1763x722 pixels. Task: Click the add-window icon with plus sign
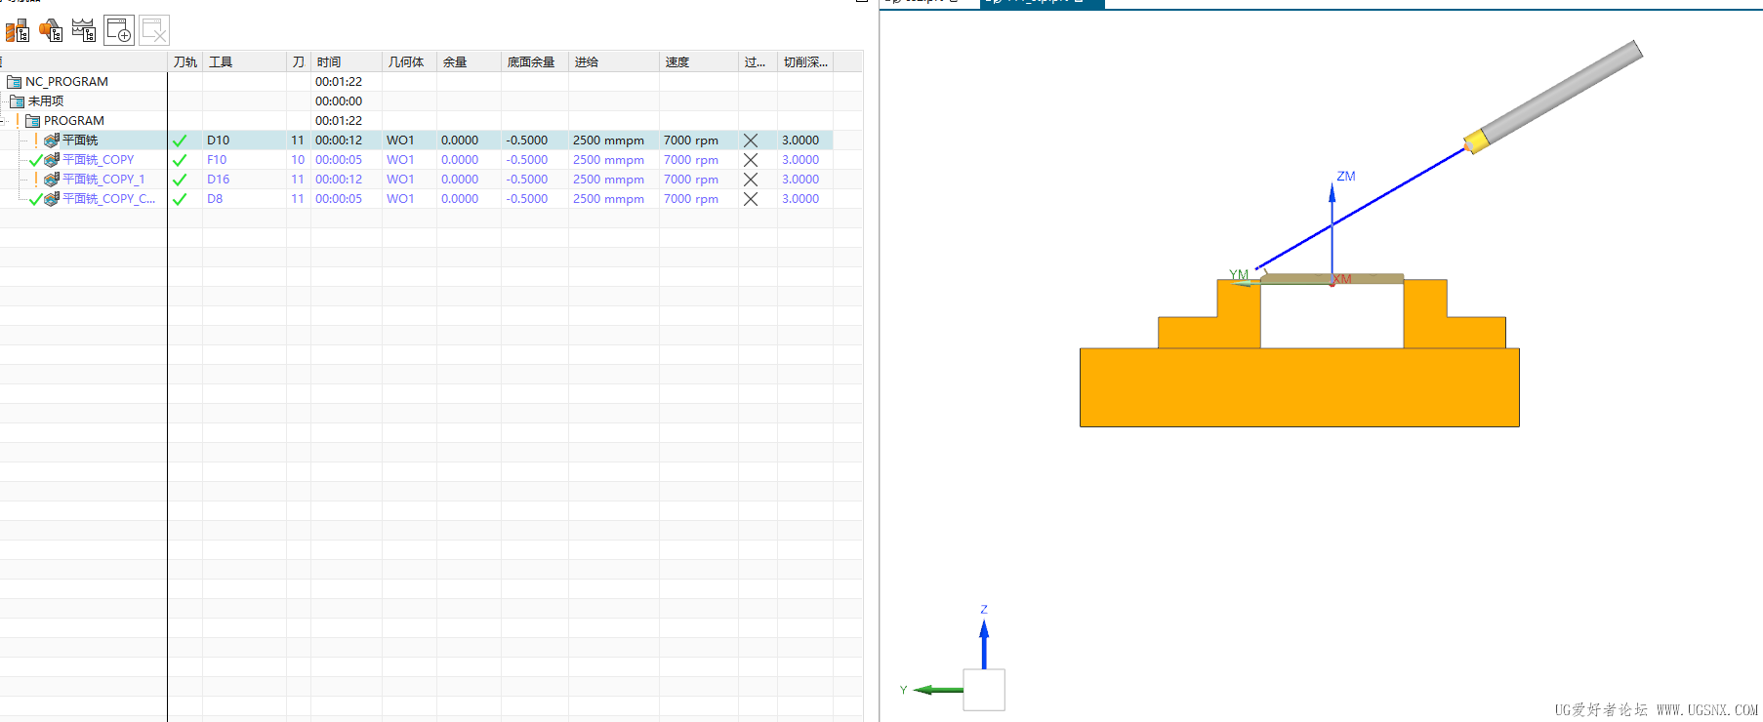click(x=119, y=31)
